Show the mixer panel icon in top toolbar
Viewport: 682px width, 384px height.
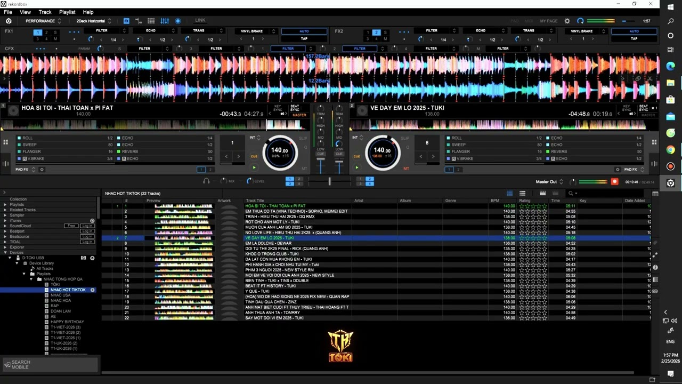click(x=165, y=21)
